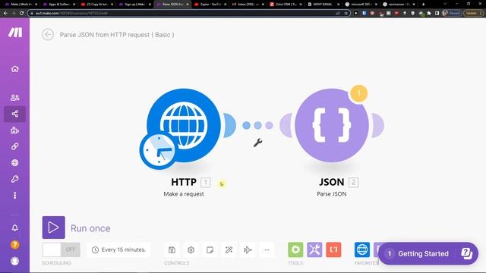Click the Make logo in the sidebar

tap(15, 32)
